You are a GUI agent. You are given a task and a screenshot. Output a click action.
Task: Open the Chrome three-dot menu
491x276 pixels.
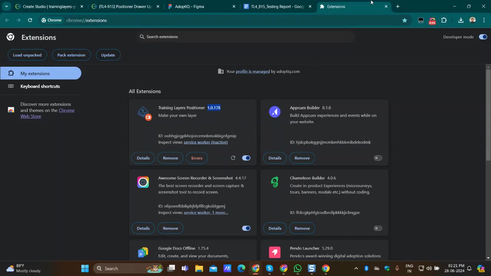point(484,20)
